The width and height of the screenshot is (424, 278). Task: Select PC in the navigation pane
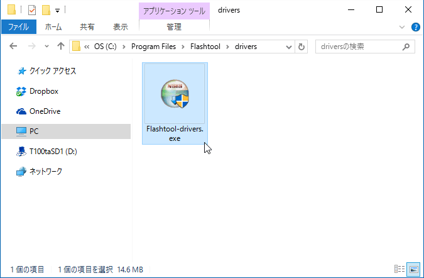pos(66,131)
